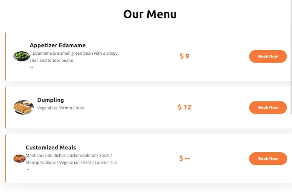Click the Customized Meals food thumbnail

coord(20,159)
